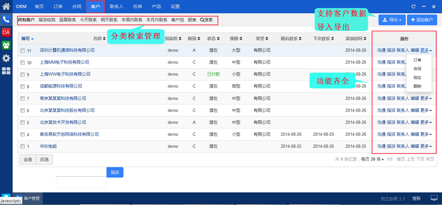The image size is (442, 205).
Task: Click the desktop monitor icon at bottom right
Action: (434, 198)
